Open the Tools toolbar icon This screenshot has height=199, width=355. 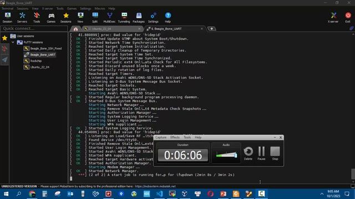[x=37, y=18]
